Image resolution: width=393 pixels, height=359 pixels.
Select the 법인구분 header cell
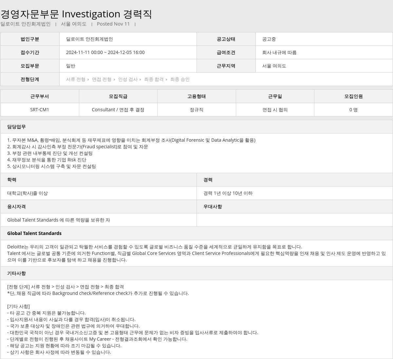click(x=30, y=39)
